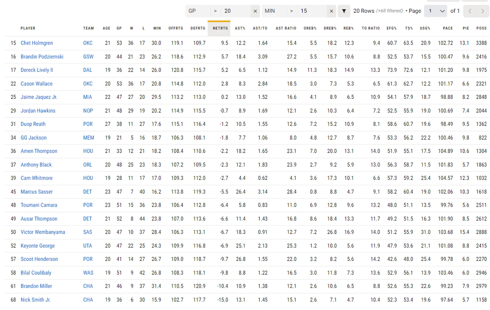The height and width of the screenshot is (310, 490).
Task: Open the MIN filter field dropdown
Action: click(x=274, y=11)
